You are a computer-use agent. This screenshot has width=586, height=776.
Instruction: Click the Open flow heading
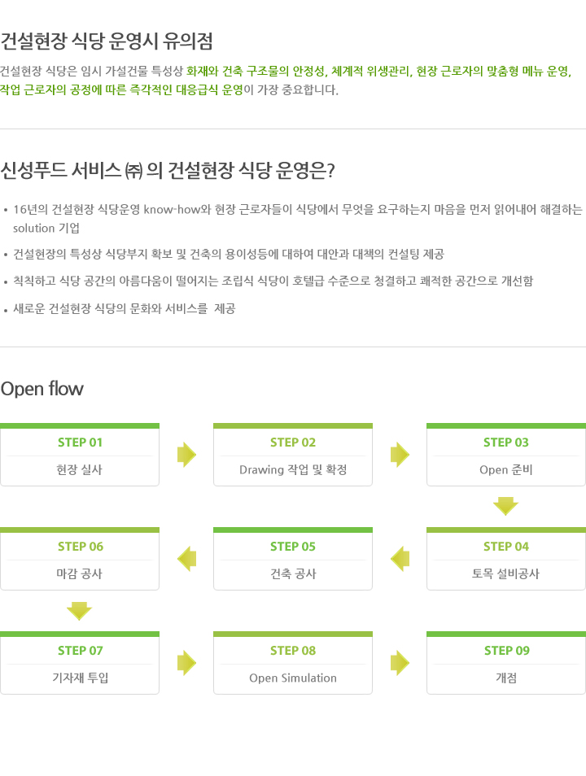tap(42, 389)
